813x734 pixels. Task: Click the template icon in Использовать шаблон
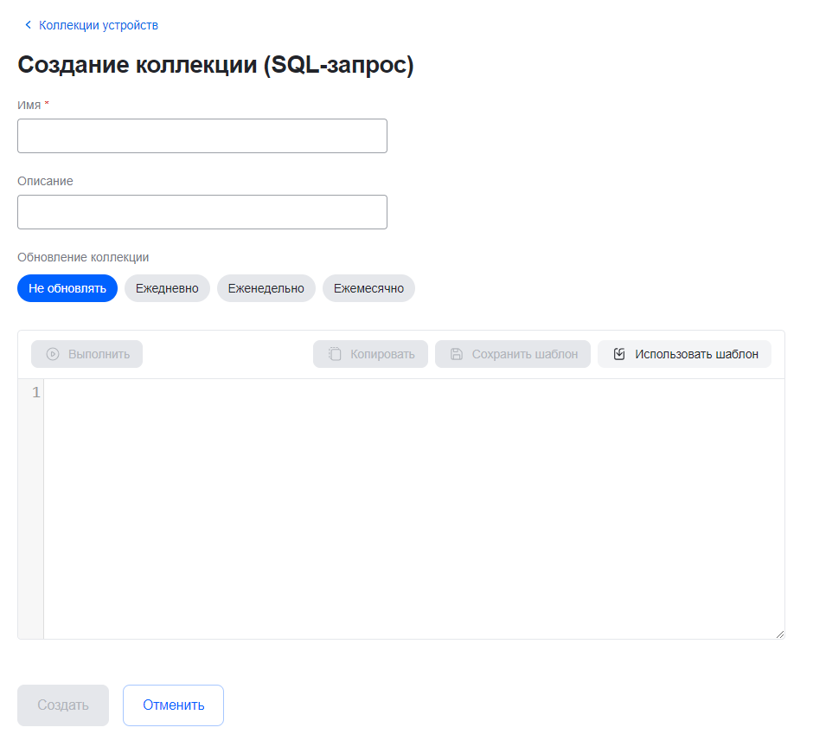pyautogui.click(x=619, y=354)
